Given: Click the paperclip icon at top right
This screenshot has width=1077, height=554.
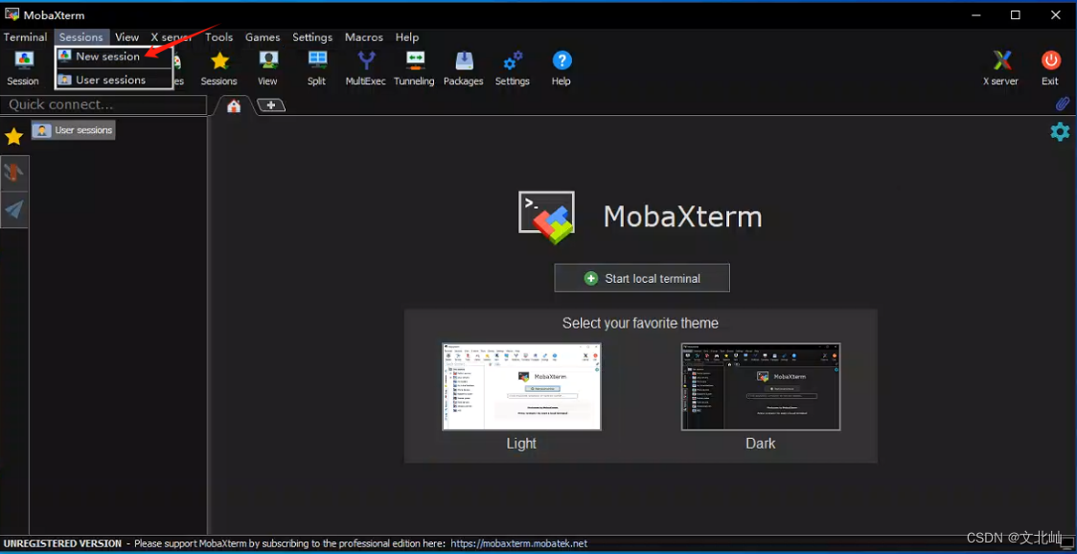Looking at the screenshot, I should [x=1063, y=104].
